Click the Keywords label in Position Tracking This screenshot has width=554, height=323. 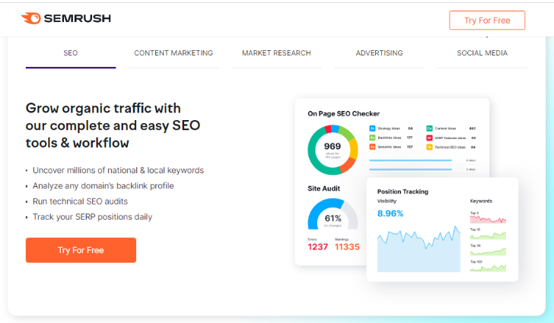481,201
